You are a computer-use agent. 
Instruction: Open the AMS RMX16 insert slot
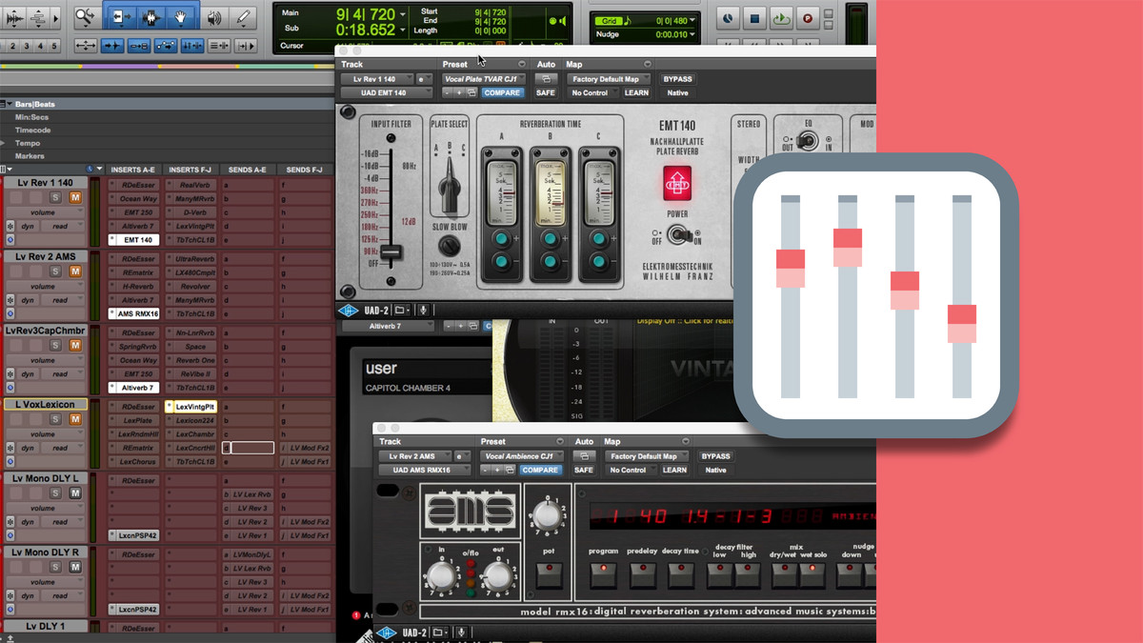[133, 313]
